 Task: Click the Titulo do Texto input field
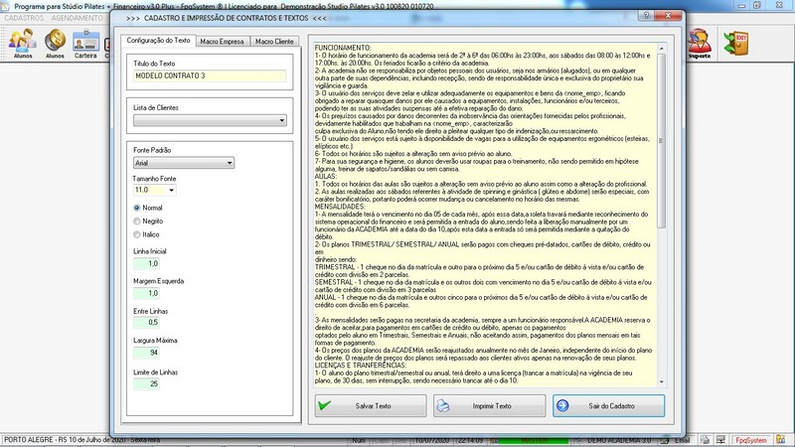[x=210, y=75]
